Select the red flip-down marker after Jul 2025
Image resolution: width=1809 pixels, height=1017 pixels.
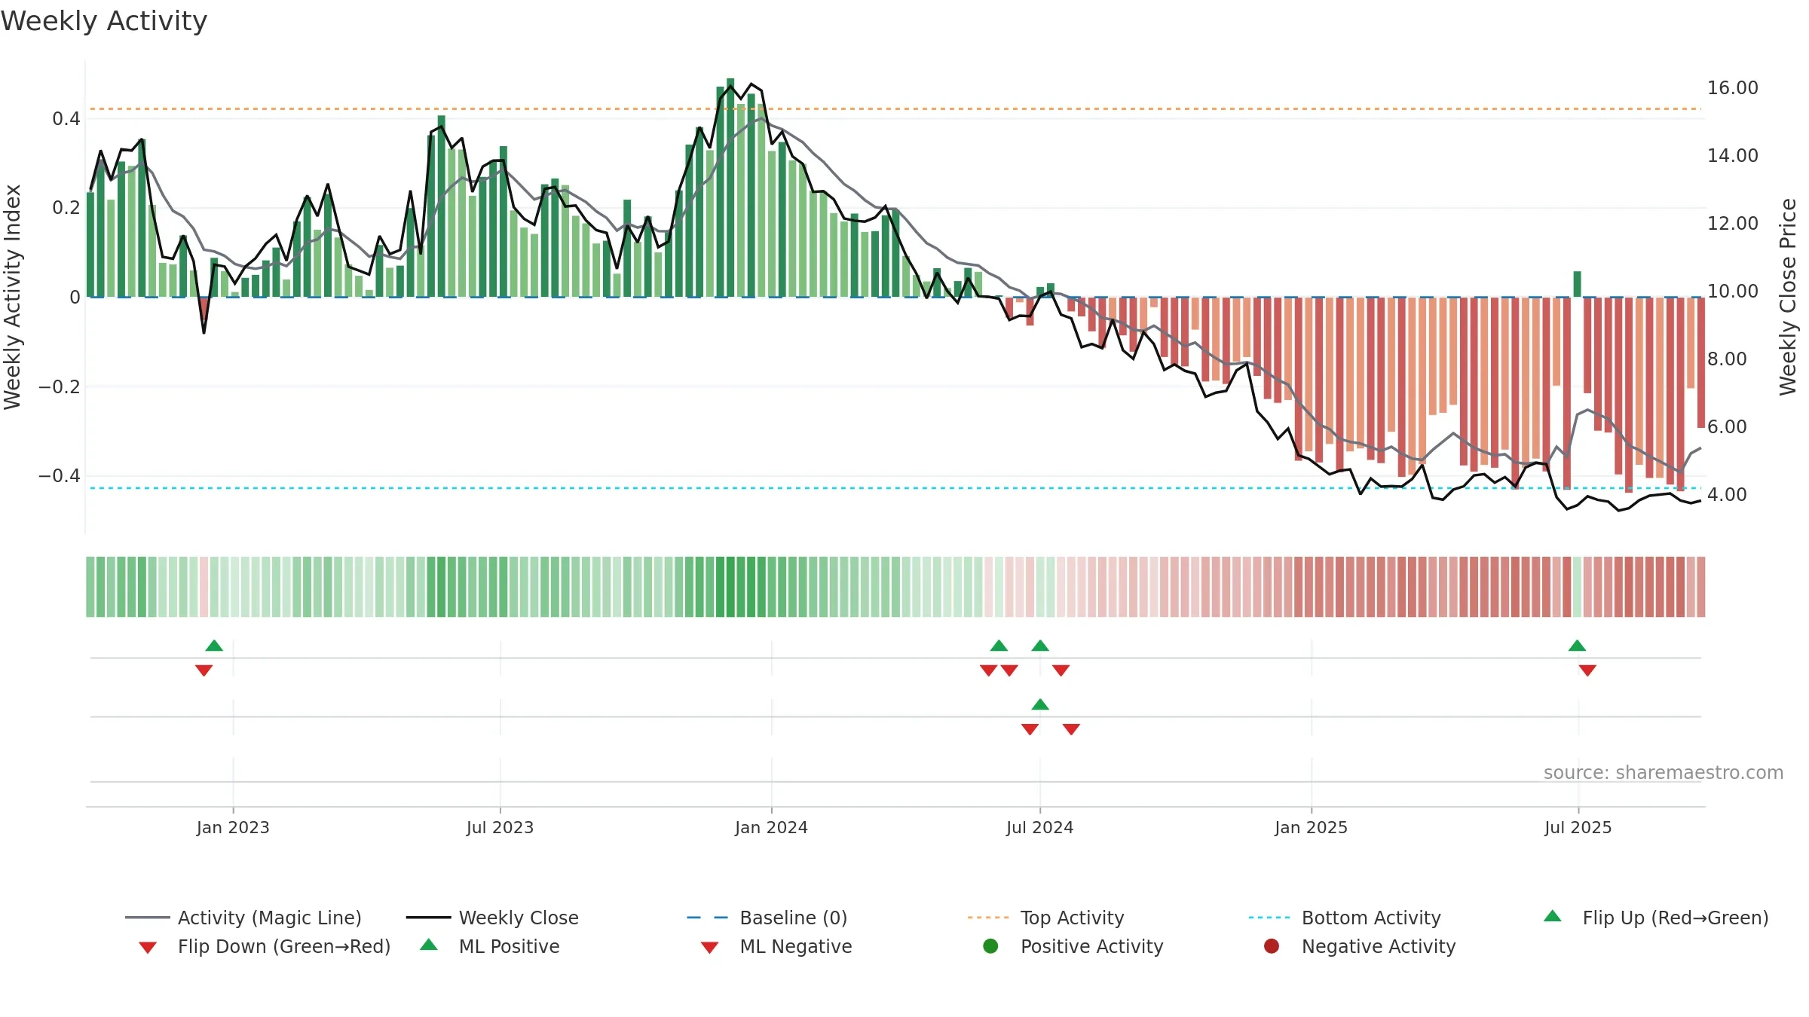[1587, 670]
